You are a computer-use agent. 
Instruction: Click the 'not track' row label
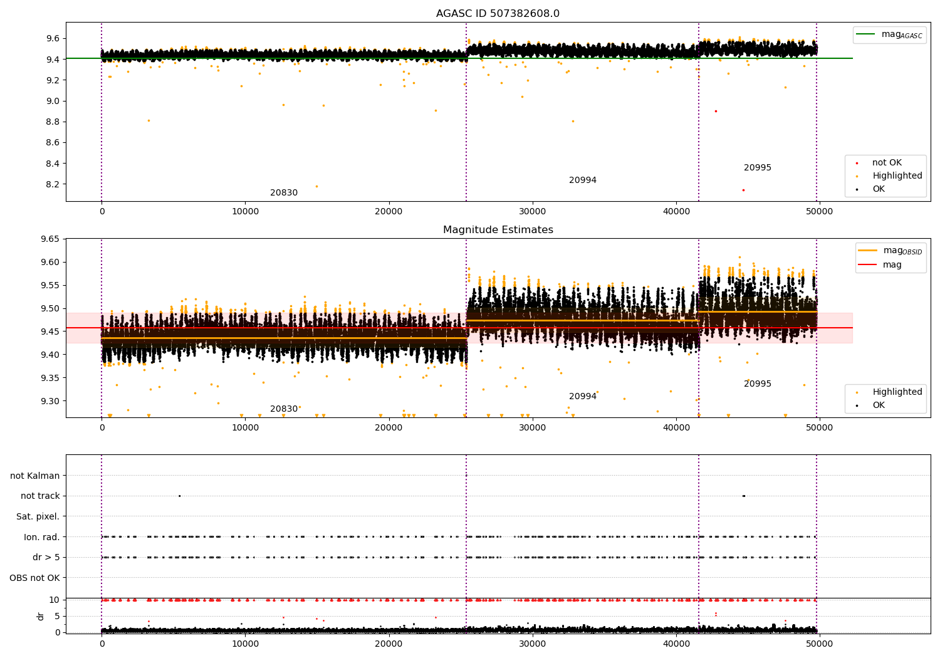[x=40, y=496]
